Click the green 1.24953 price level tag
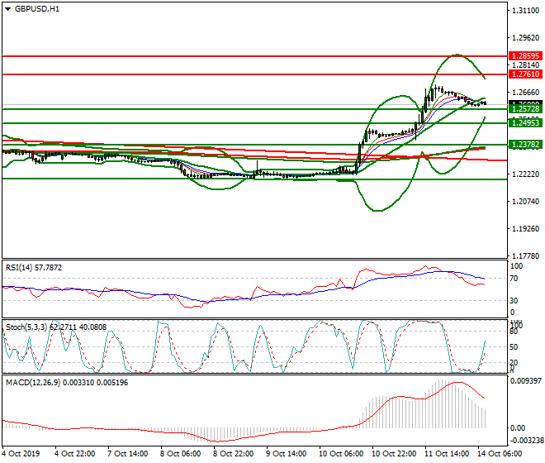The height and width of the screenshot is (463, 545). 524,122
